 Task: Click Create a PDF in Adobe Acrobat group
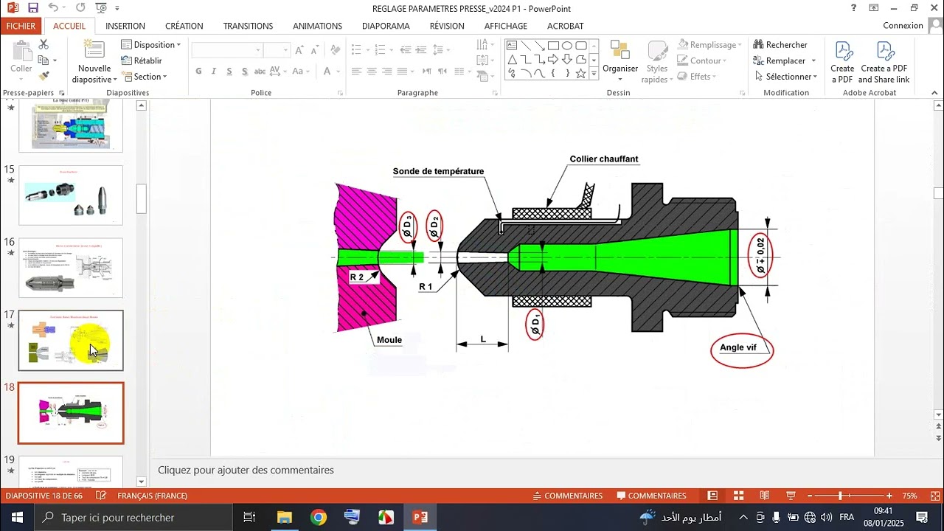pyautogui.click(x=842, y=62)
